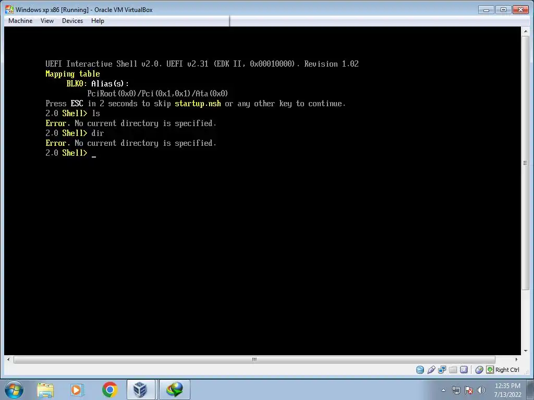Click the UEFI Interactive Shell version line
The image size is (534, 400).
(202, 64)
